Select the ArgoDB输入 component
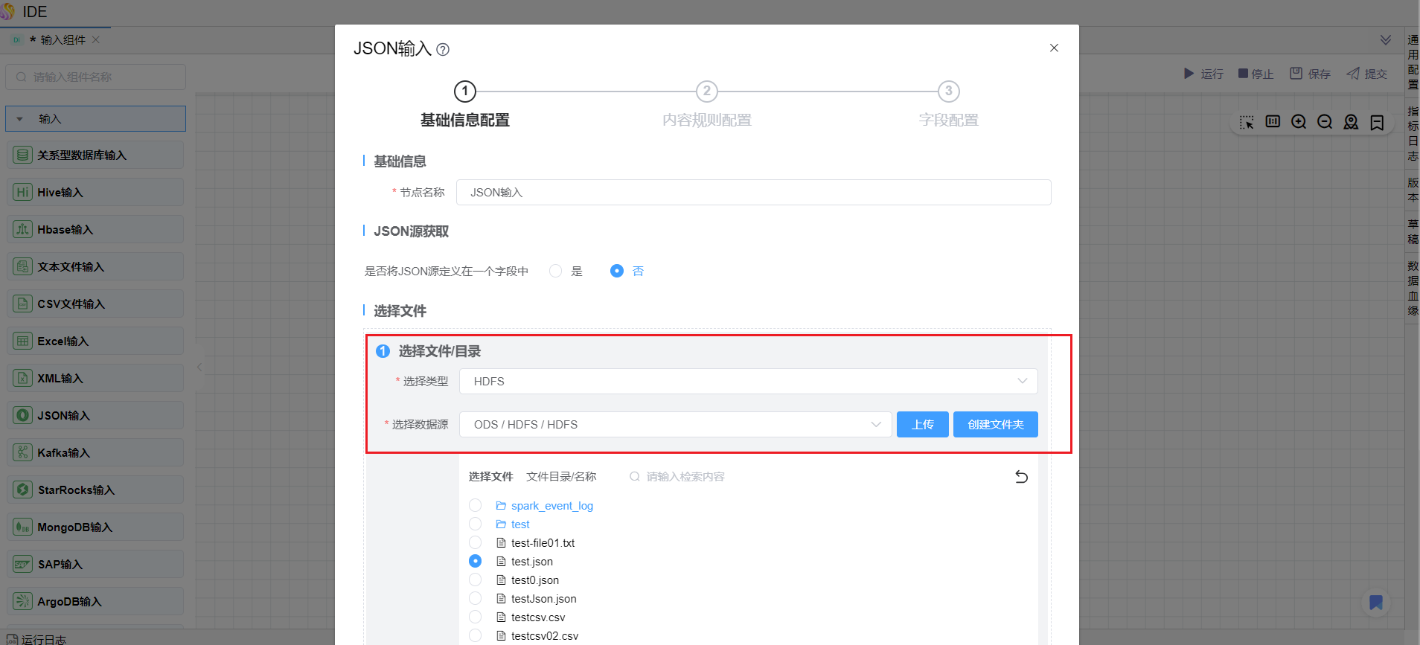1420x645 pixels. (x=95, y=601)
